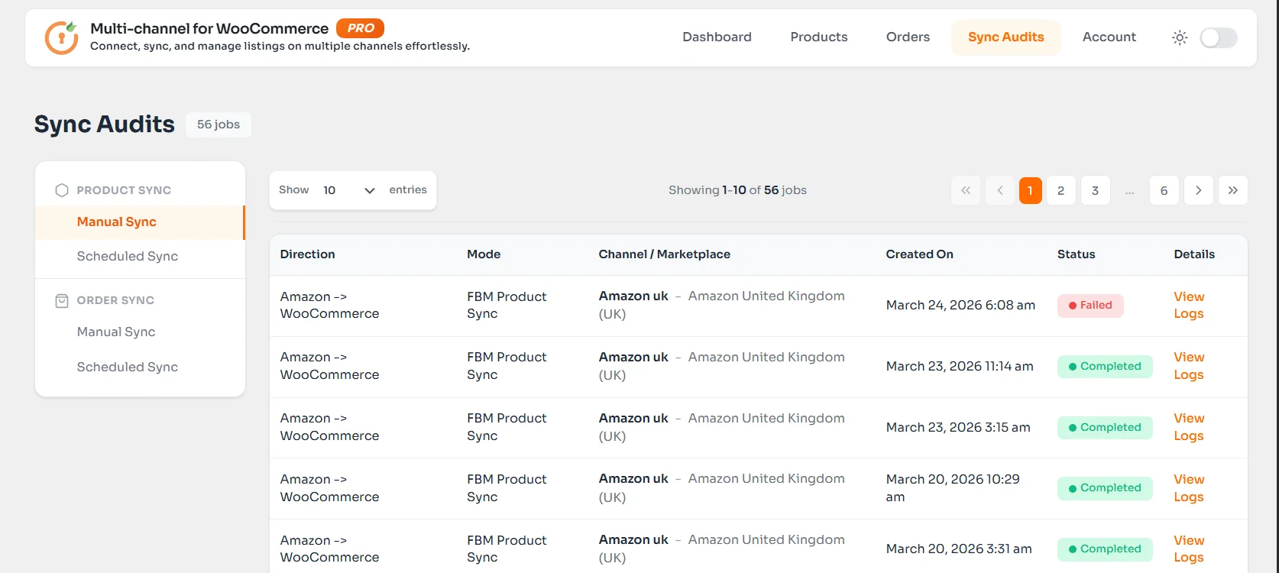Click the Product Sync hexagon icon
Image resolution: width=1279 pixels, height=573 pixels.
pyautogui.click(x=62, y=190)
